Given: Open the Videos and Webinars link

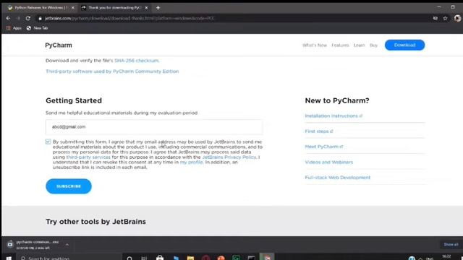Looking at the screenshot, I should (x=329, y=162).
